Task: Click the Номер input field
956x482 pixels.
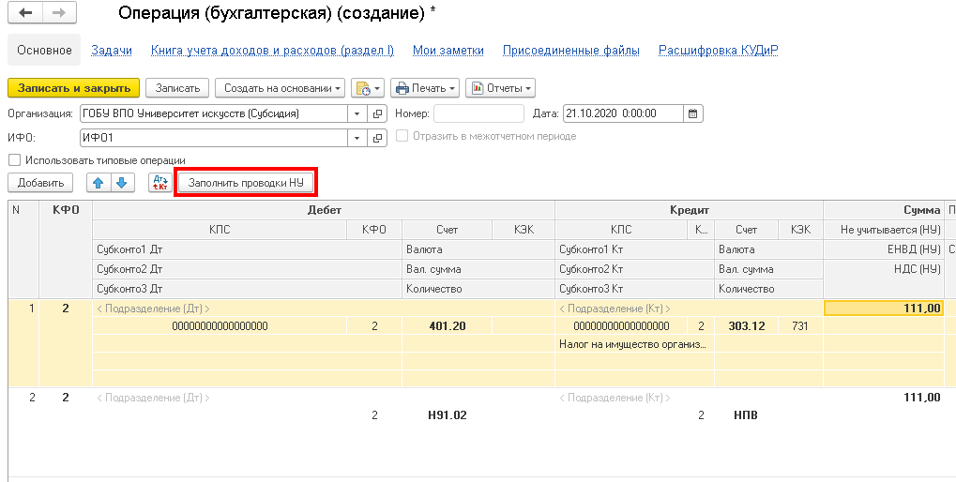Action: [x=478, y=113]
